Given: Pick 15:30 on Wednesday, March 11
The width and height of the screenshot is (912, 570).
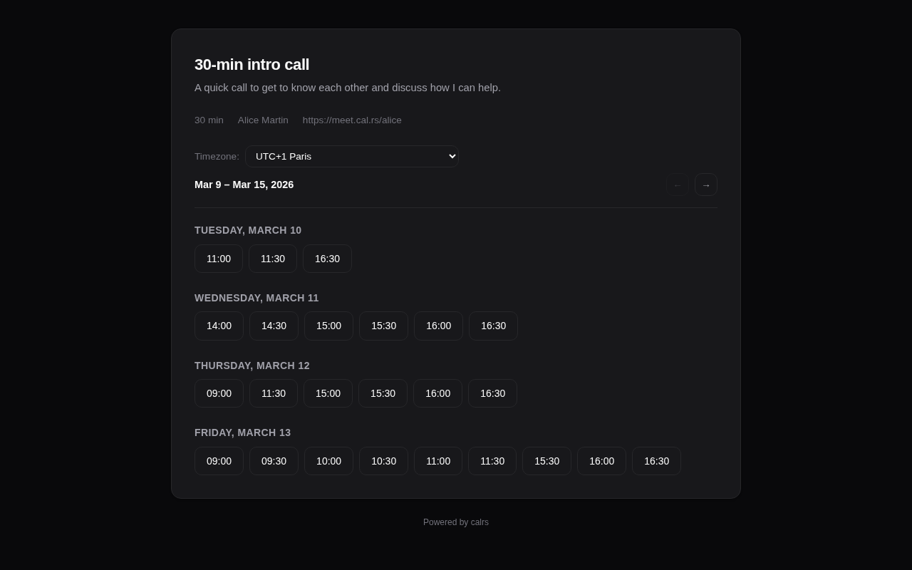Looking at the screenshot, I should coord(383,326).
